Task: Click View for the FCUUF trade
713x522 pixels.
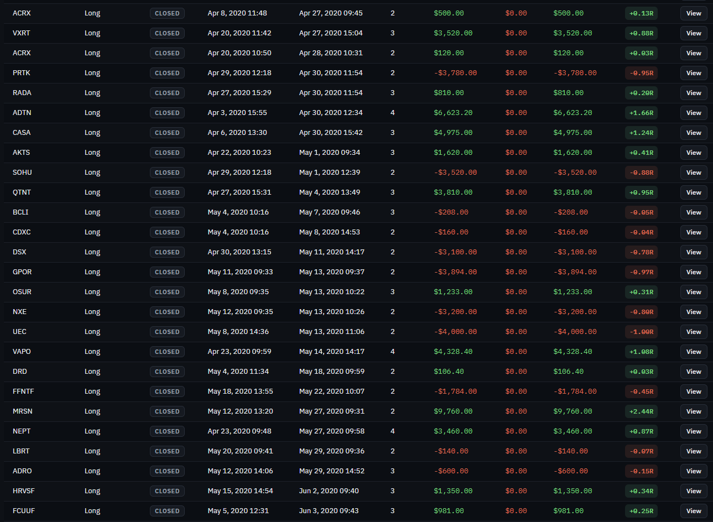Action: [x=694, y=511]
